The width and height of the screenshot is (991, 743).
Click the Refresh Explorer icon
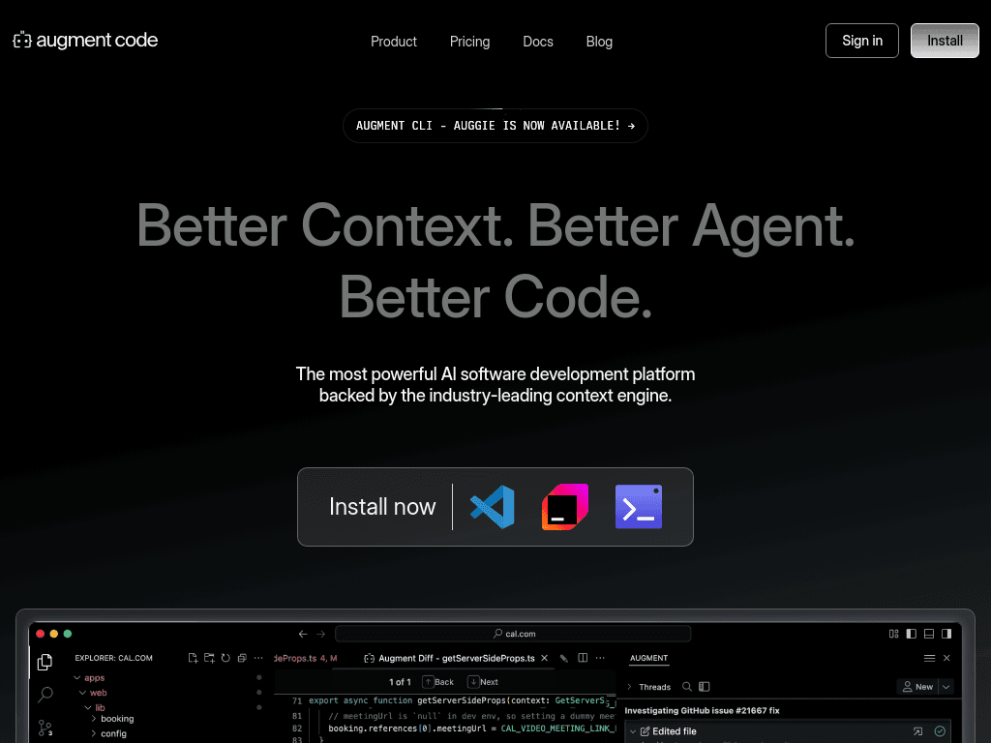tap(225, 658)
